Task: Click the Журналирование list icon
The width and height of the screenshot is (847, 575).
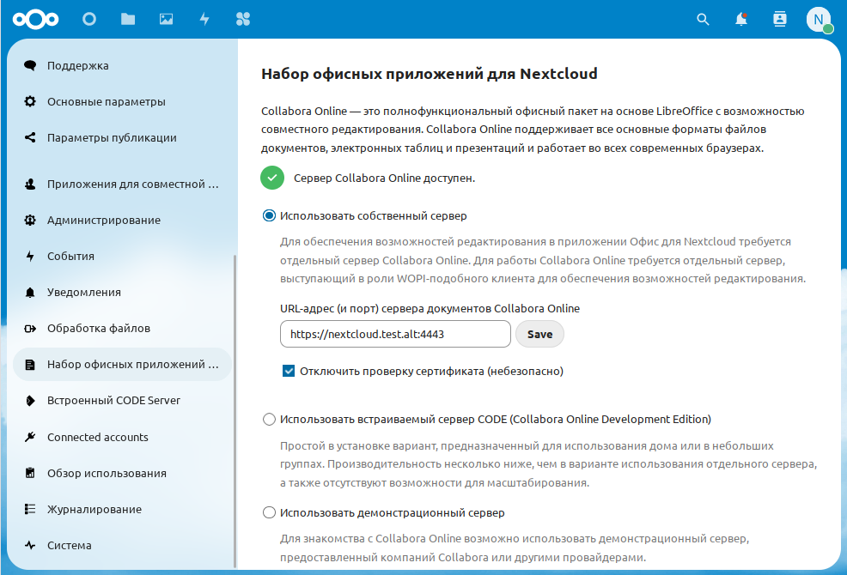Action: [x=30, y=509]
